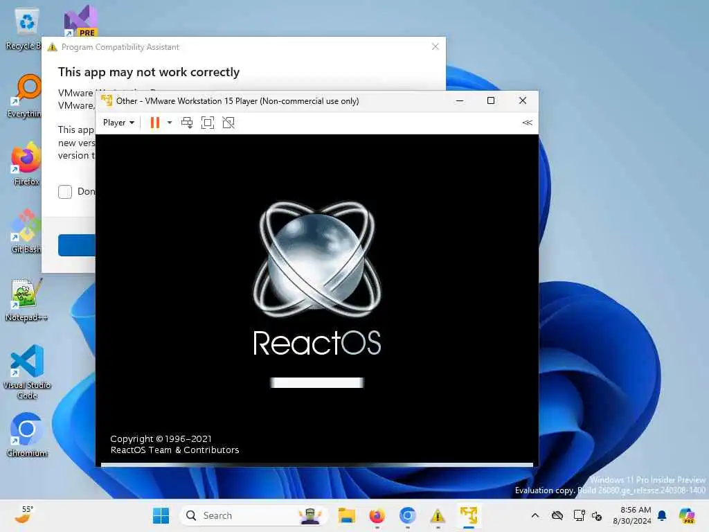This screenshot has height=532, width=709.
Task: Open File Explorer from the taskbar
Action: pos(347,515)
